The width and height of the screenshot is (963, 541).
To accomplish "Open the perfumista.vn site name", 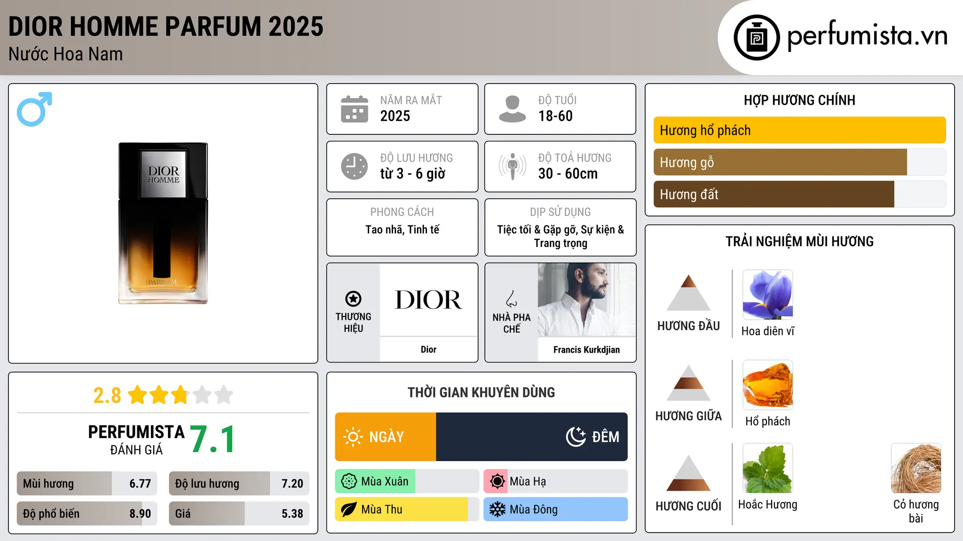I will [x=867, y=36].
